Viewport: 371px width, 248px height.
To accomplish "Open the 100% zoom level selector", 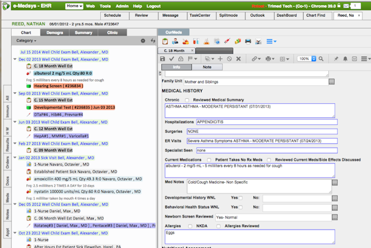I will pos(307,59).
